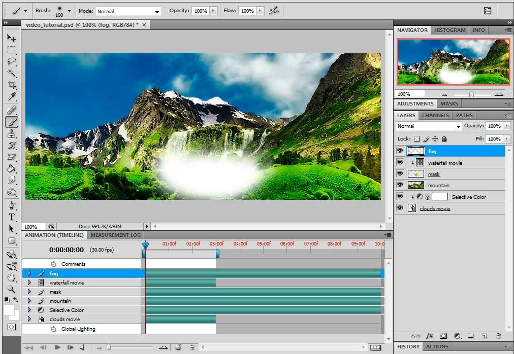Open the brush Mode dropdown
The image size is (514, 354).
click(x=128, y=11)
